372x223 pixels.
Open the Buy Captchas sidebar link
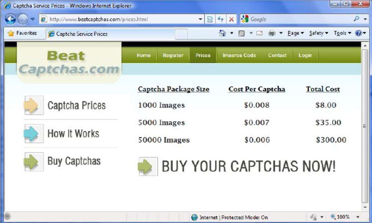tap(74, 161)
